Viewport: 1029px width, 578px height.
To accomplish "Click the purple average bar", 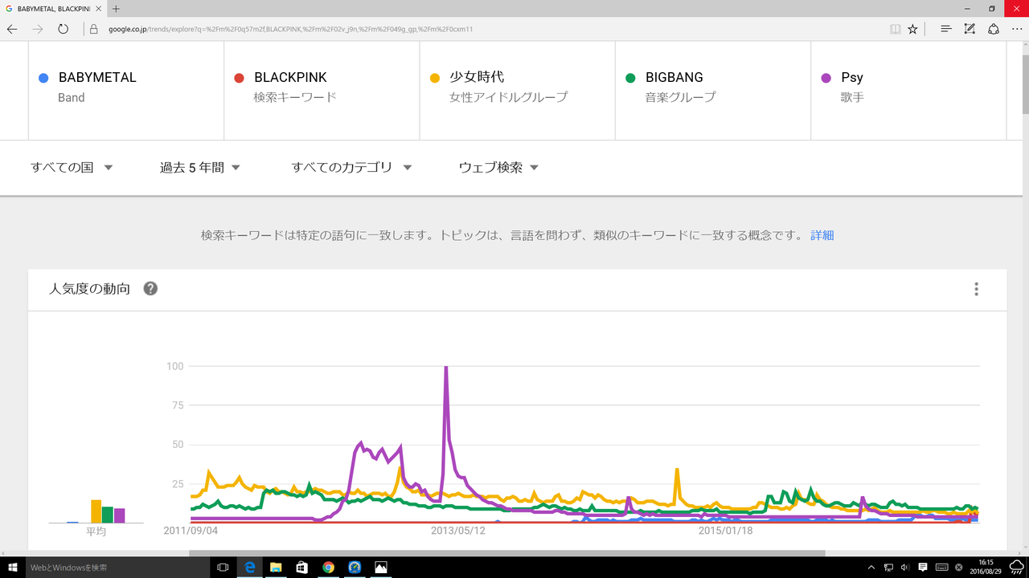I will click(120, 515).
